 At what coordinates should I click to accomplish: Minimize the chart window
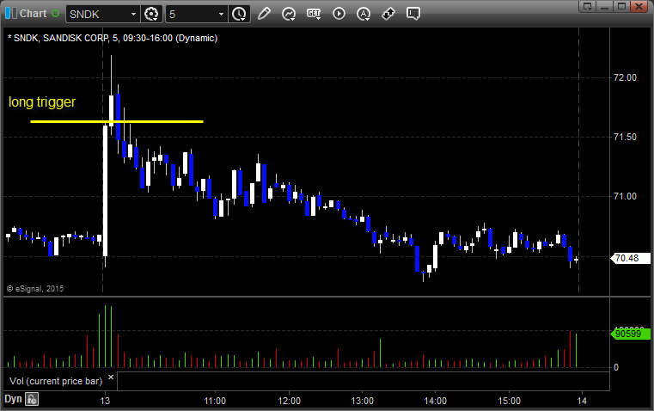point(604,6)
